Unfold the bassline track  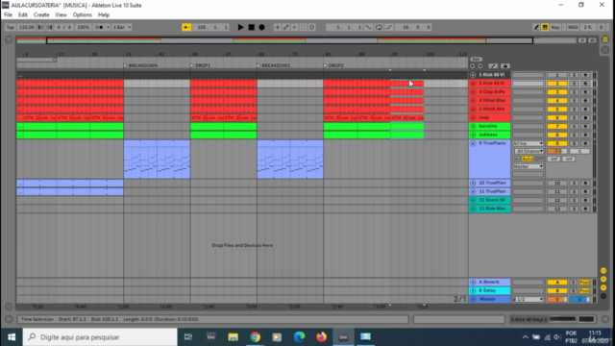tap(473, 126)
